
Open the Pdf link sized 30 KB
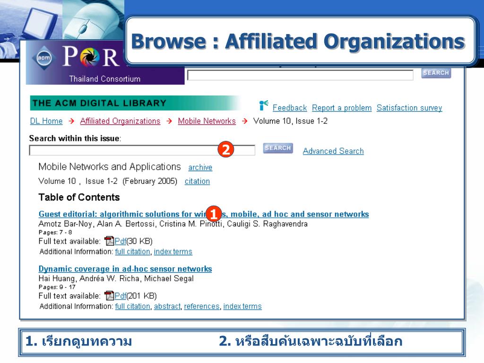coord(121,241)
